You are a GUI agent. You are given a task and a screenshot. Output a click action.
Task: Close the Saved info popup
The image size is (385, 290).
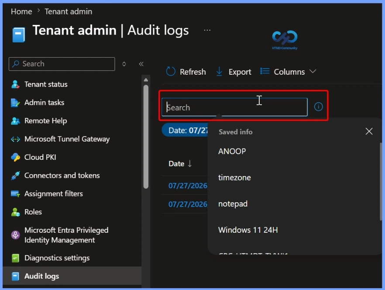click(369, 131)
